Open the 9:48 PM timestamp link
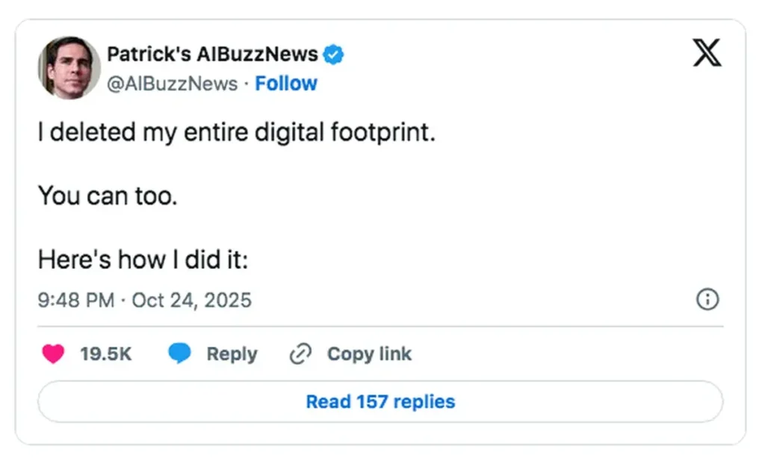The height and width of the screenshot is (464, 765). pos(75,300)
